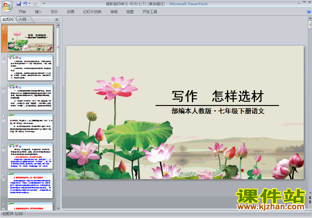Switch to the 动画 ribbon tab
This screenshot has height=218, width=312.
tap(70, 12)
